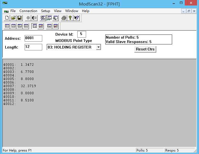This screenshot has height=154, width=199.
Task: Click the 40002: register row label
Action: click(x=10, y=68)
